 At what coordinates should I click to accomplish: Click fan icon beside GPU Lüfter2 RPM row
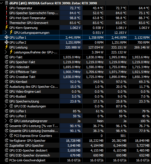7,42
